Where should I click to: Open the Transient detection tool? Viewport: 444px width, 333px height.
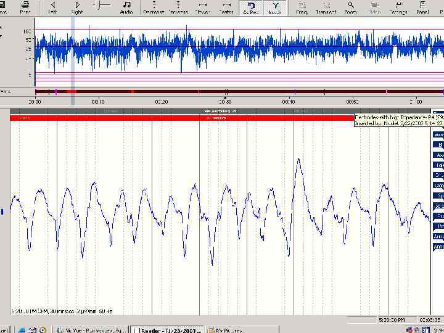(x=326, y=7)
